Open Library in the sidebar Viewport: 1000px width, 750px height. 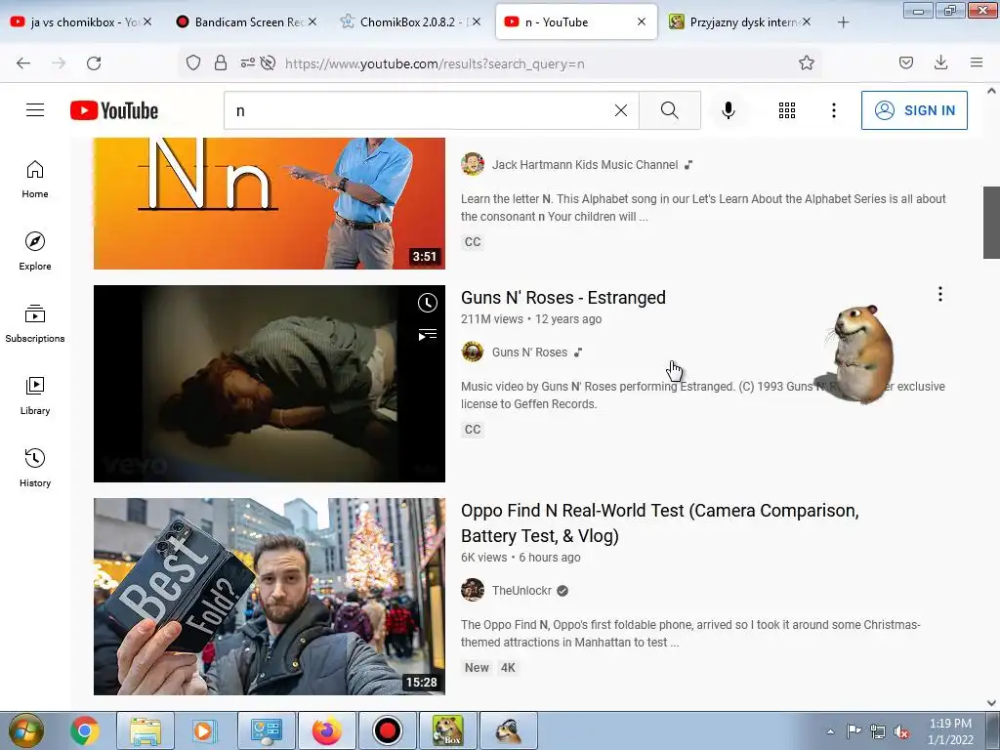(x=35, y=396)
